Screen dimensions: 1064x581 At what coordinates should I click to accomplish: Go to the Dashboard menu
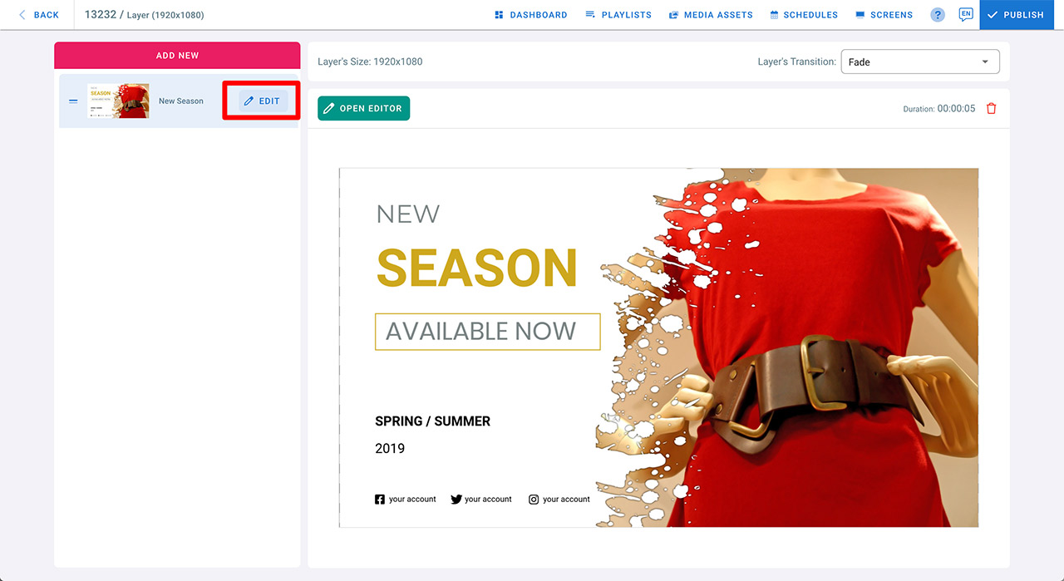tap(530, 15)
